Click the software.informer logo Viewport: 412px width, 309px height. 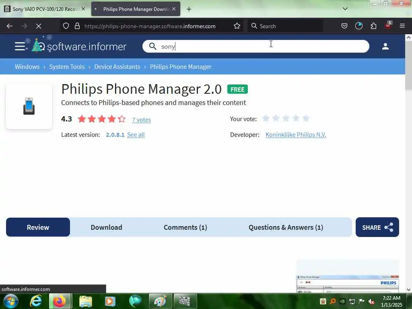(x=79, y=45)
